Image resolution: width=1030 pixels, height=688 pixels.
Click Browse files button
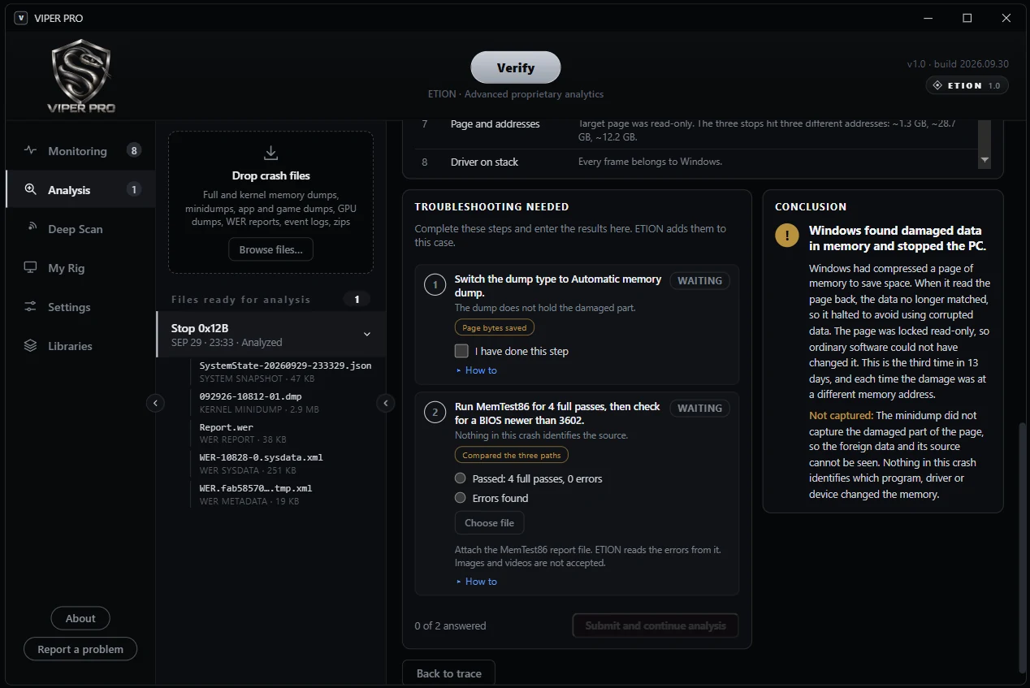(270, 249)
